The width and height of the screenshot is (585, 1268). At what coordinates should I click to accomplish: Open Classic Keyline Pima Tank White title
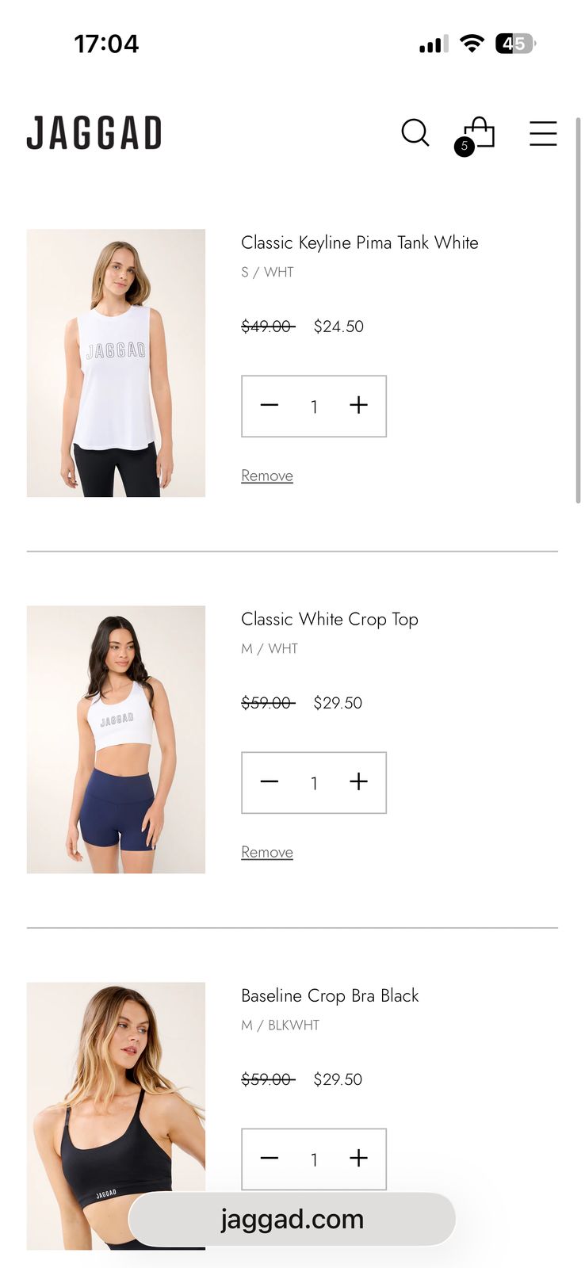[360, 243]
